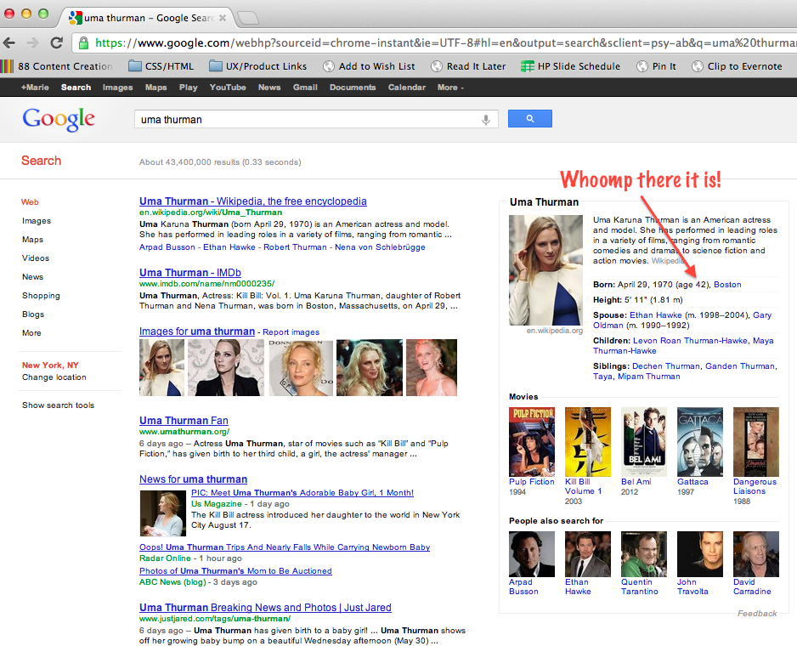
Task: Click Dechen Thurman sibling link
Action: click(666, 365)
